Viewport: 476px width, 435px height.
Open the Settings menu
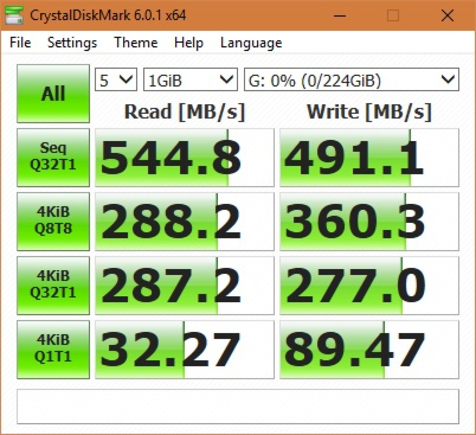72,43
